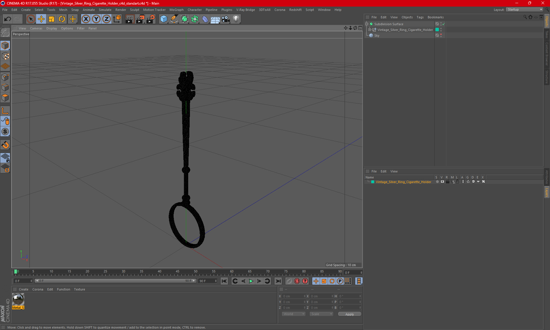Activate the Scale tool in top toolbar
Image resolution: width=550 pixels, height=330 pixels.
[x=52, y=19]
